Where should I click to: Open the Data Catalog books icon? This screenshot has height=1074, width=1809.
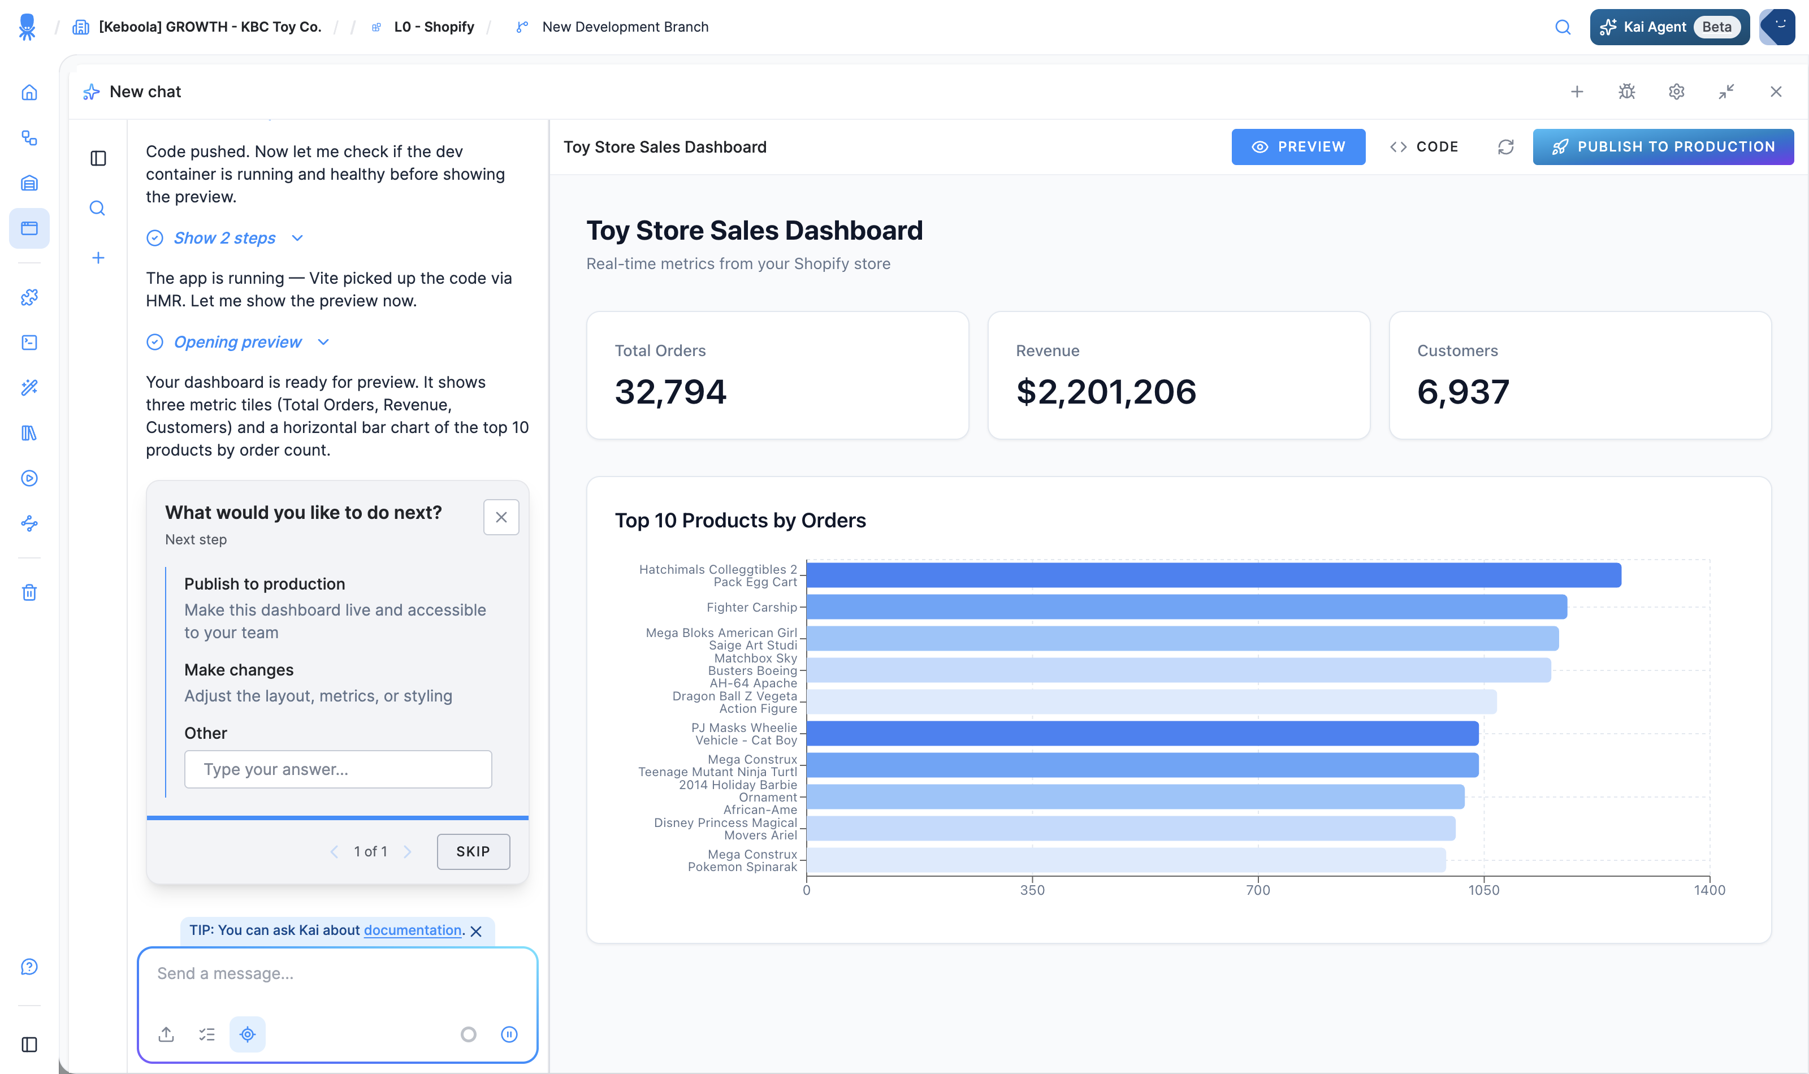pos(29,433)
